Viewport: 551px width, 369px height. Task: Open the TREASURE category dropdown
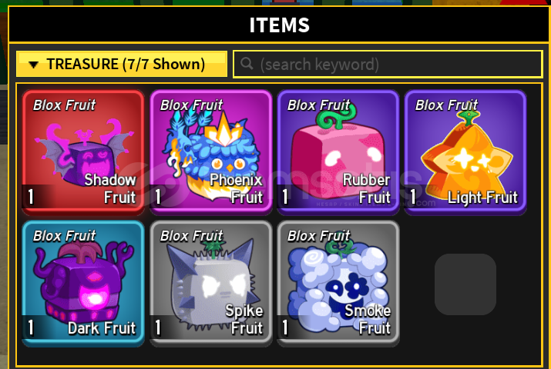[x=122, y=64]
